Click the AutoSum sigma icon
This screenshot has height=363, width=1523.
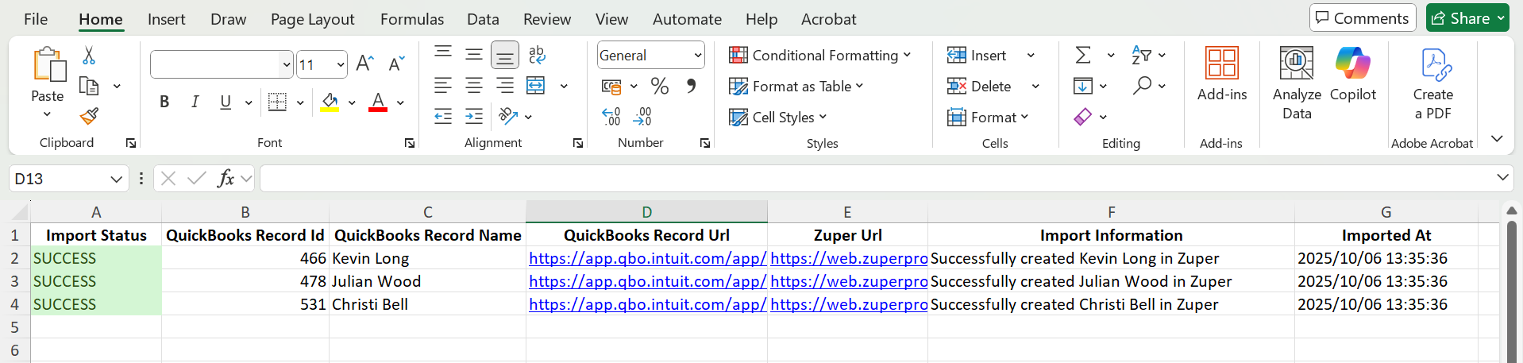pos(1083,55)
